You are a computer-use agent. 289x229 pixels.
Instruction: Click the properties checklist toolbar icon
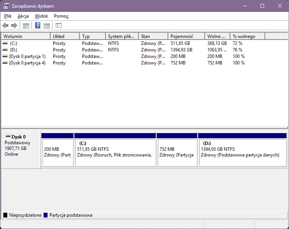click(59, 26)
